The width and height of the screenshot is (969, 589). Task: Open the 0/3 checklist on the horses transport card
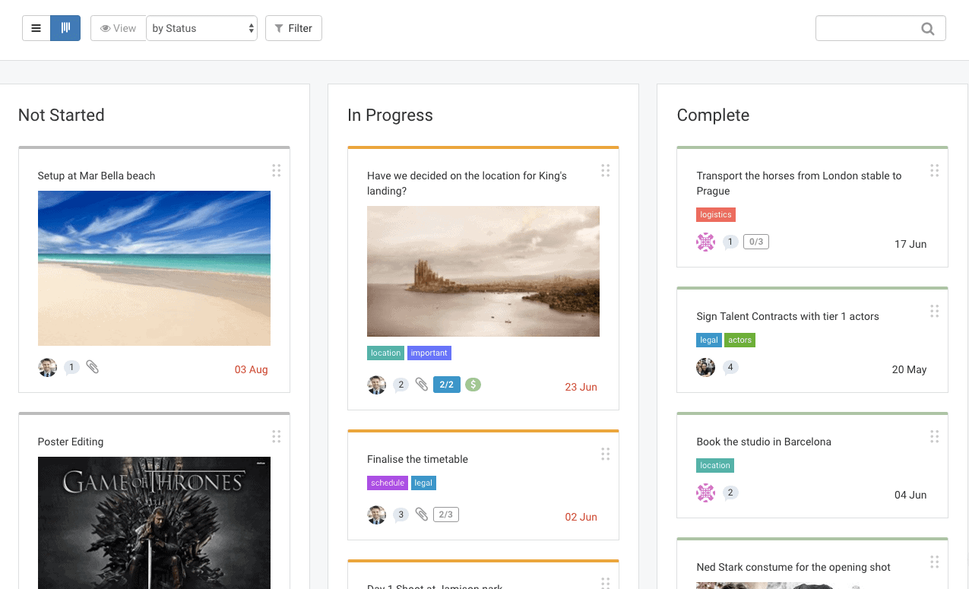[x=755, y=241]
